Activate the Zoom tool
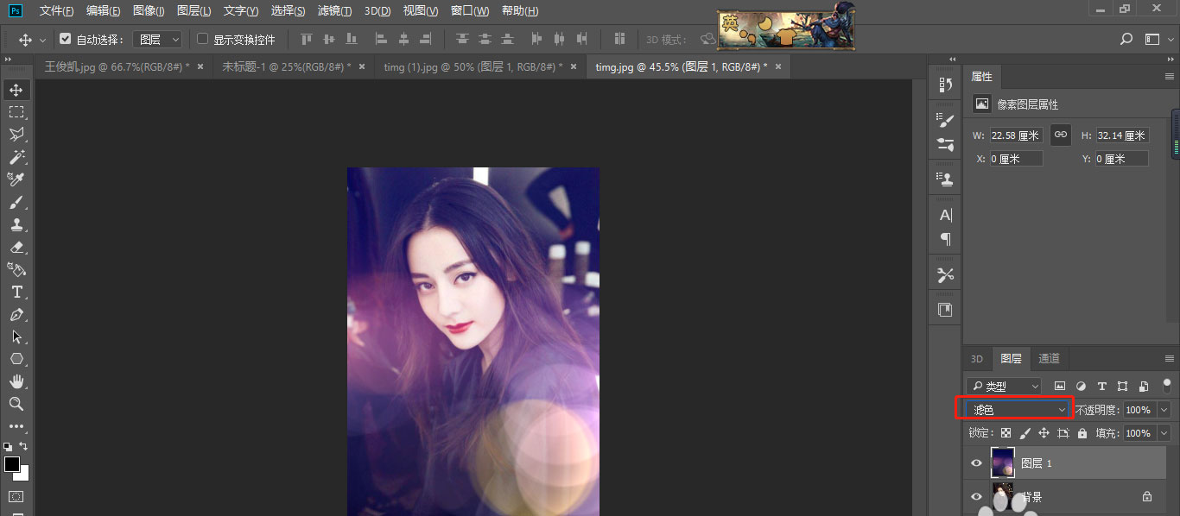The width and height of the screenshot is (1180, 516). coord(16,404)
